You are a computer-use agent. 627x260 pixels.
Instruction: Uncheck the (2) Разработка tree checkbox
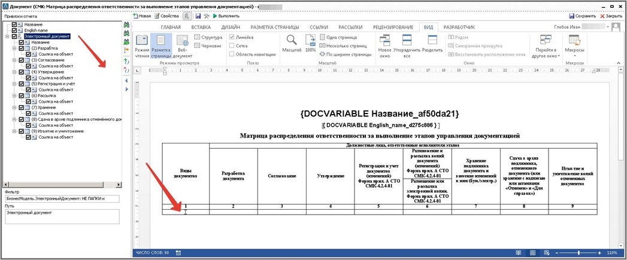coord(22,48)
